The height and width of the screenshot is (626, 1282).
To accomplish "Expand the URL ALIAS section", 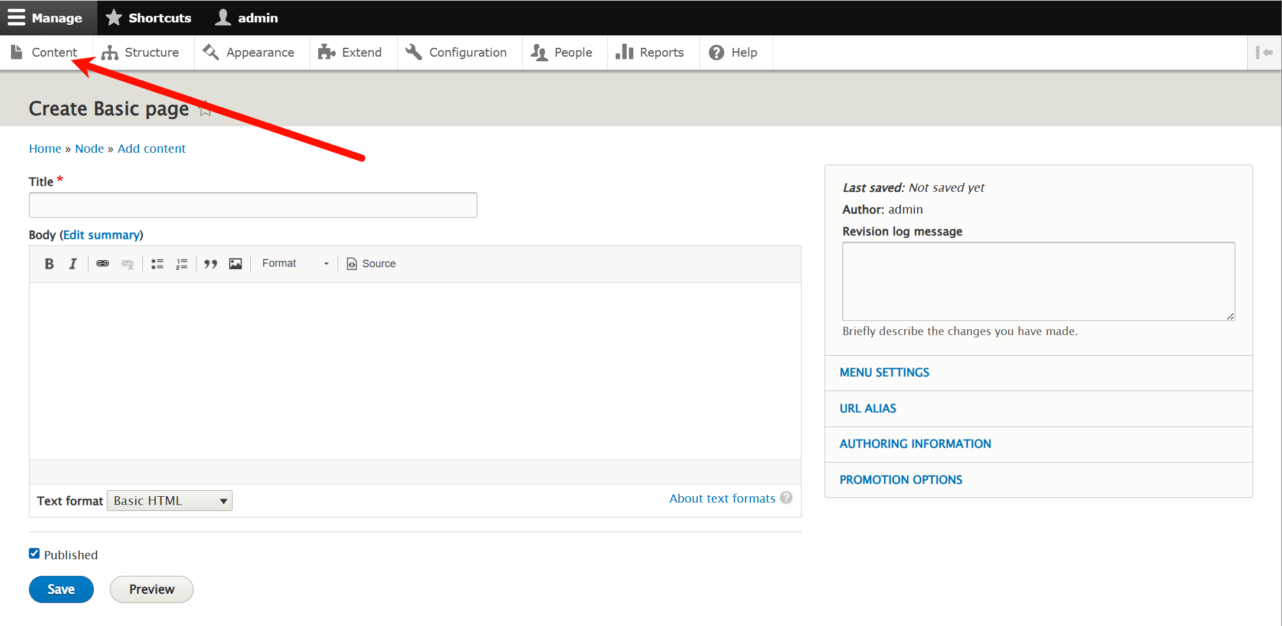I will pyautogui.click(x=868, y=409).
